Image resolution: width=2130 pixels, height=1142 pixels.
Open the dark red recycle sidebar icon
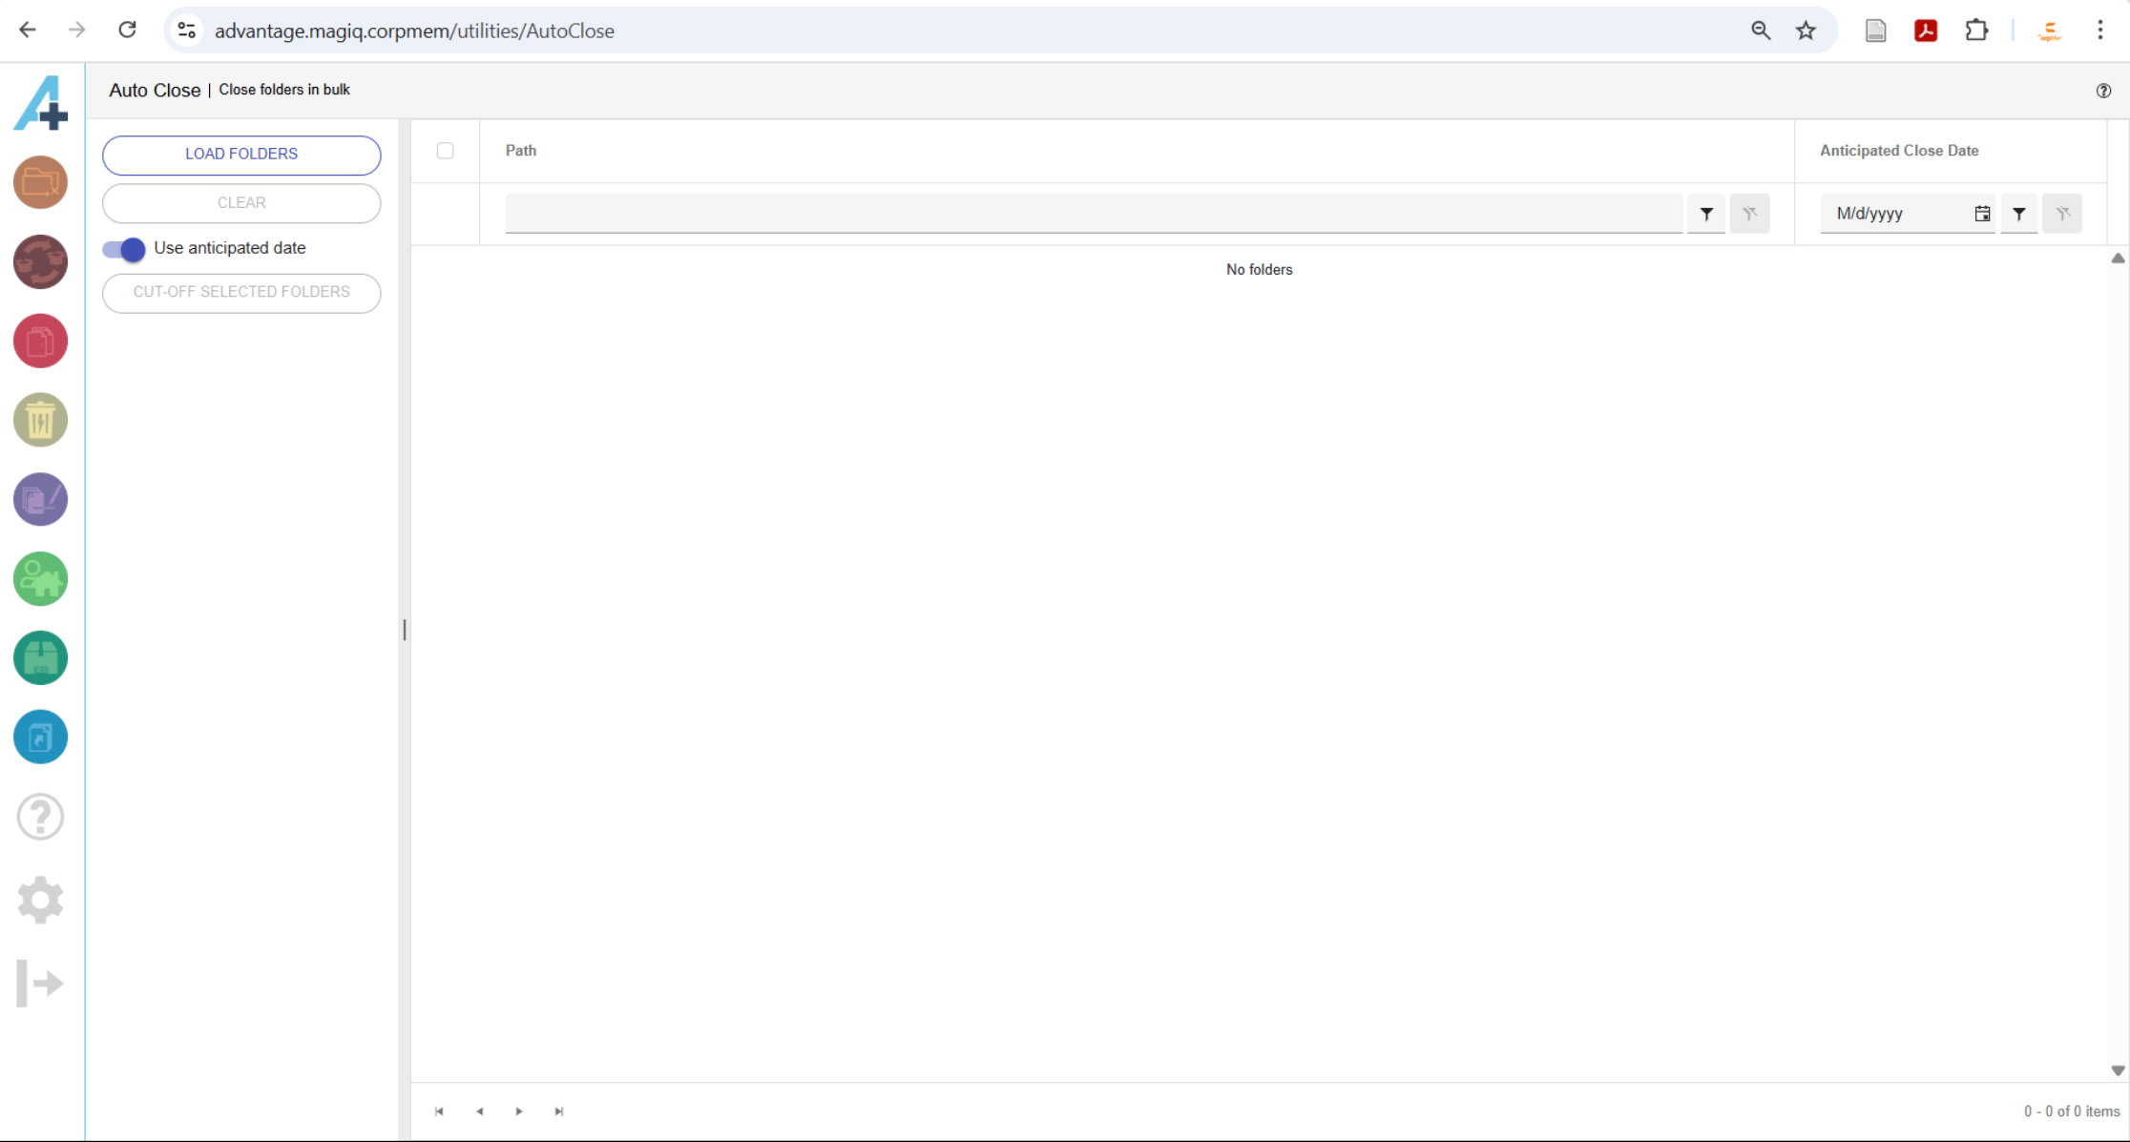coord(40,261)
